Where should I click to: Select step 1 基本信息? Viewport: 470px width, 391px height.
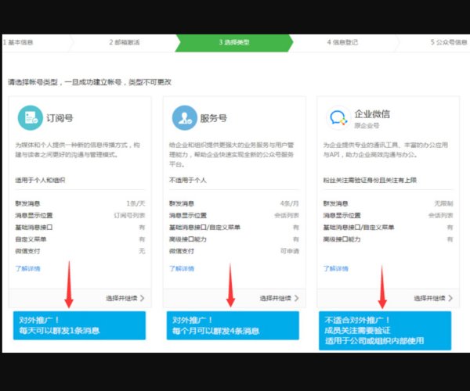(18, 42)
